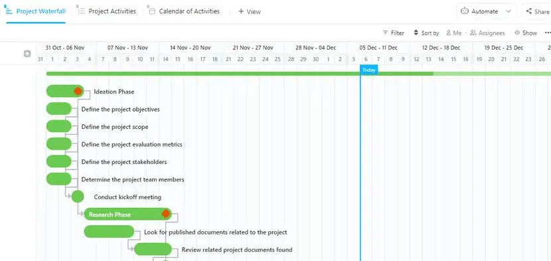Click Determine the project team members label
Viewport: 551px width, 261px height.
(x=133, y=180)
